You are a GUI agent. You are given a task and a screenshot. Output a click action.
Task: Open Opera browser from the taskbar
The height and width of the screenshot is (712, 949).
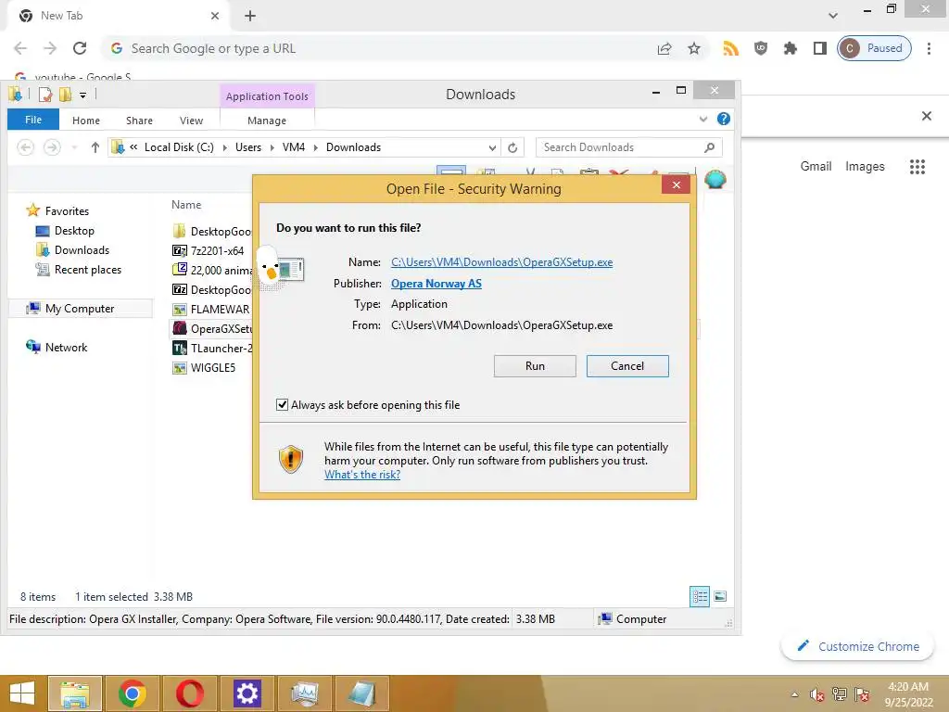click(189, 693)
